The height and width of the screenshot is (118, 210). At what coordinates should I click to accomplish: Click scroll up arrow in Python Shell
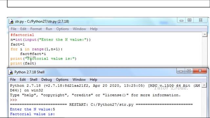click(x=204, y=85)
